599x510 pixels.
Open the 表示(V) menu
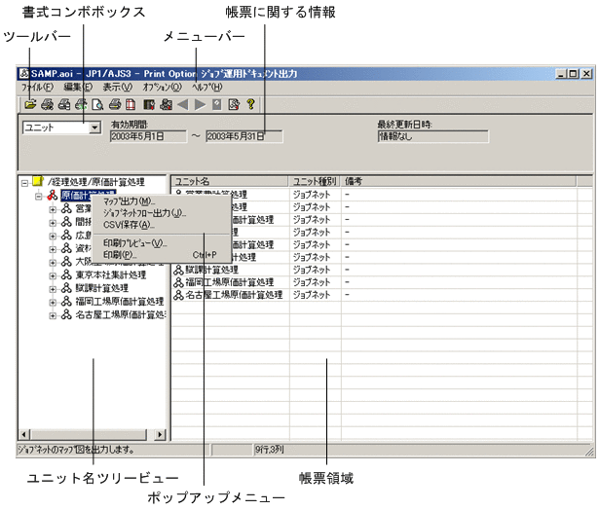pos(117,87)
